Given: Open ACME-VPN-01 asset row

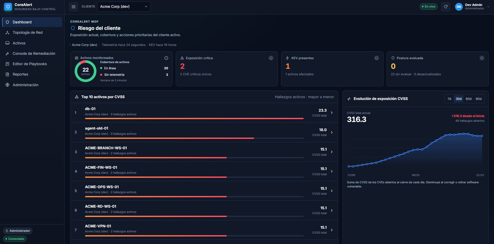Looking at the screenshot, I should pyautogui.click(x=204, y=230).
